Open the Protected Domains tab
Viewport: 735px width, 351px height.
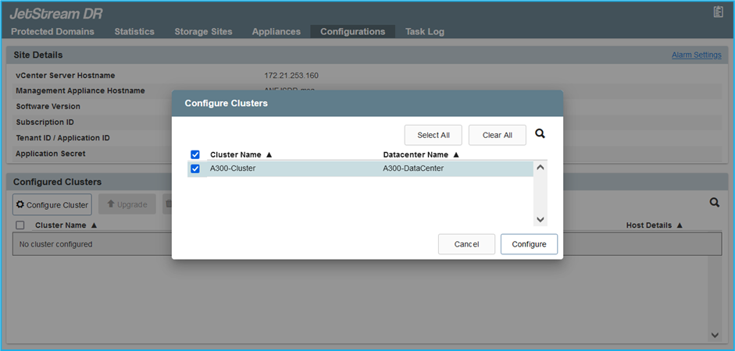52,31
